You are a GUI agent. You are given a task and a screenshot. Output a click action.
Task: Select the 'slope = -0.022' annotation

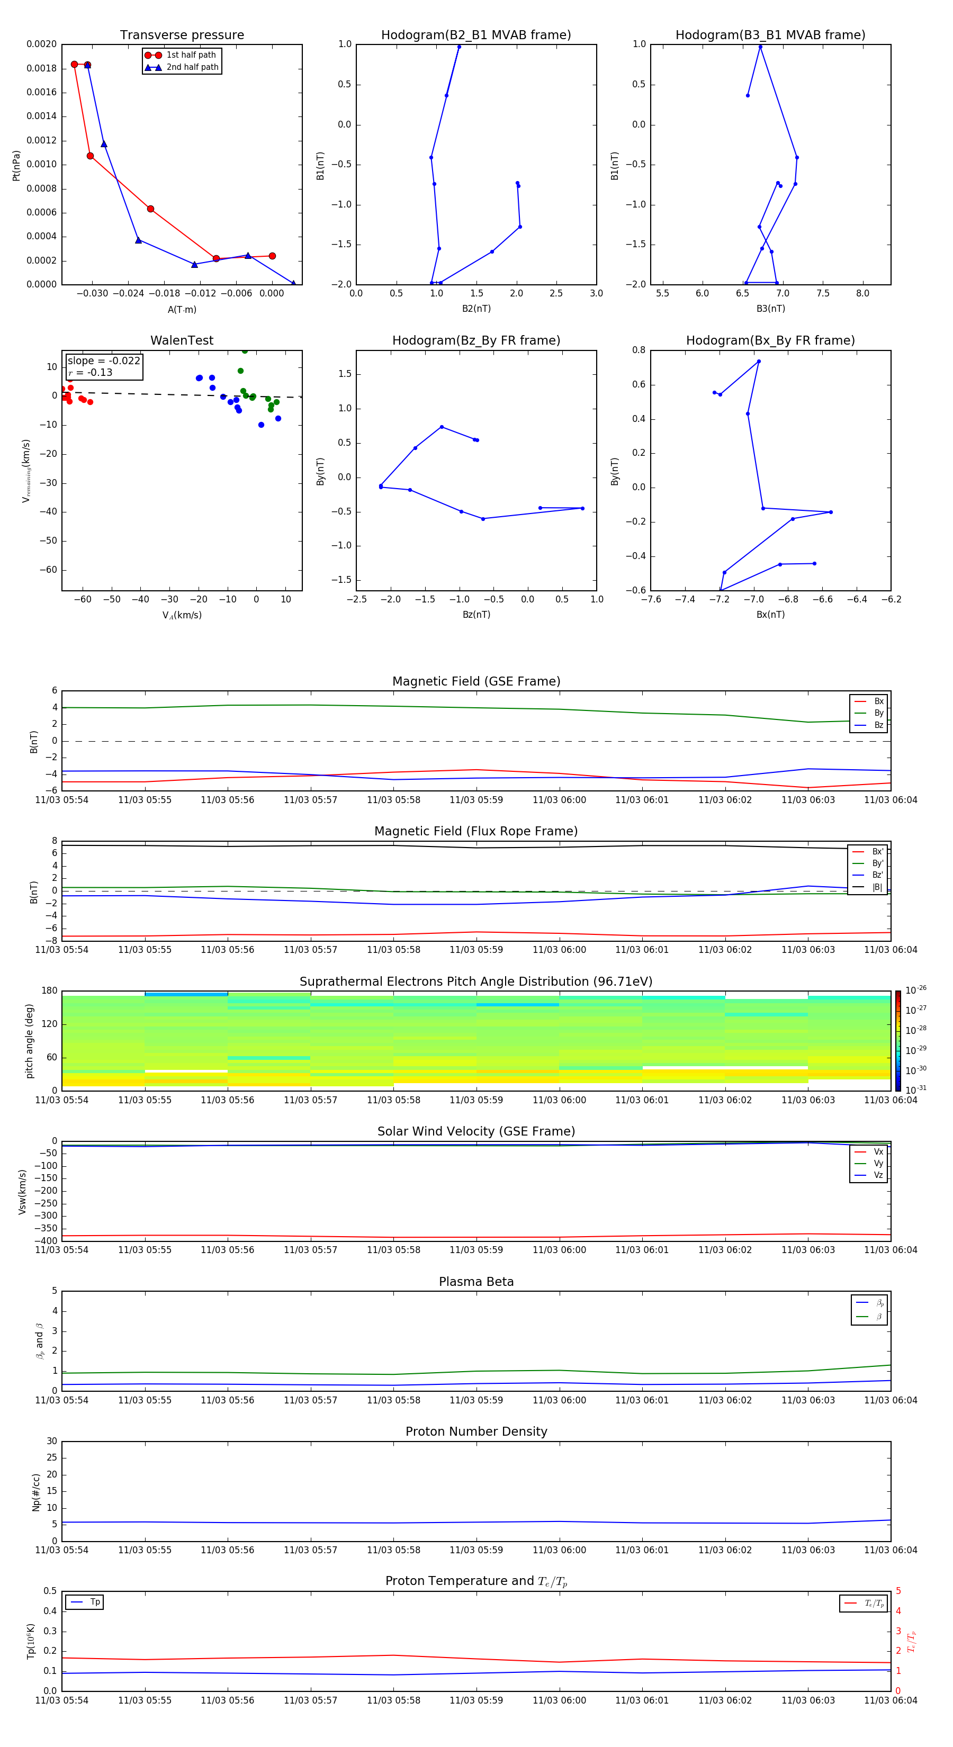(104, 361)
